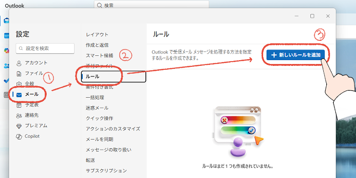Open the 転送 forwarding mail option
356x178 pixels.
tap(90, 160)
